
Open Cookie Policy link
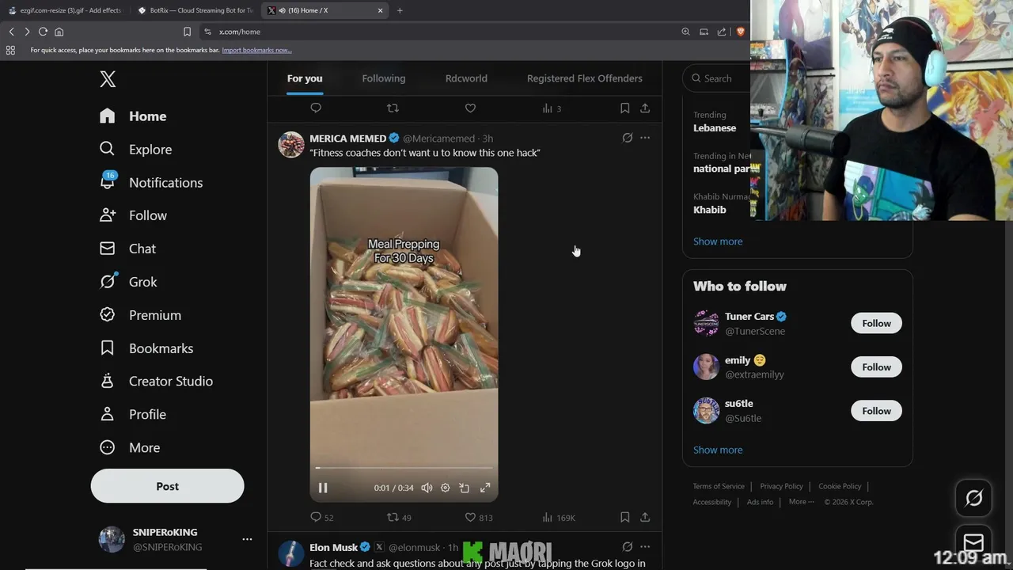(840, 486)
